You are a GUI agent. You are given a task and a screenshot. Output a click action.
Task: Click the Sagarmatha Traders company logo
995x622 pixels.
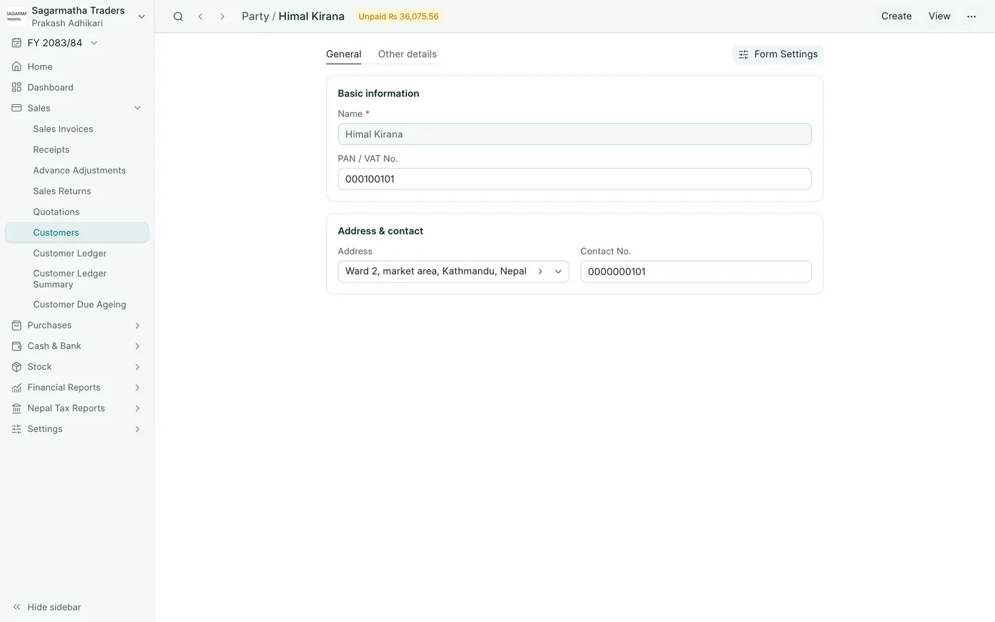click(17, 17)
